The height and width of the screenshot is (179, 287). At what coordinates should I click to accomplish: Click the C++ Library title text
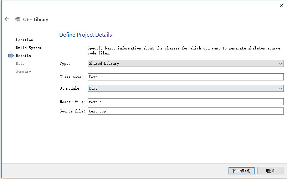tap(36, 19)
